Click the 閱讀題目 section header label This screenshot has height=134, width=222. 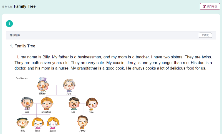(x=15, y=35)
